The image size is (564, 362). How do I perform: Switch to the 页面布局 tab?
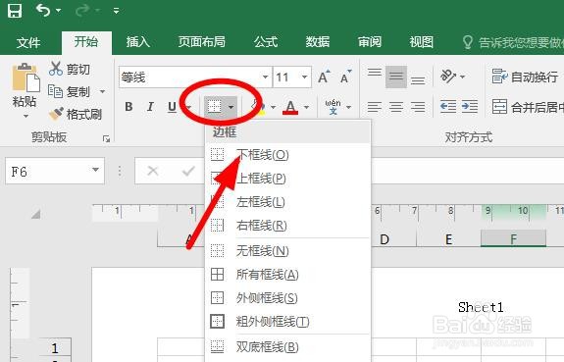coord(201,42)
